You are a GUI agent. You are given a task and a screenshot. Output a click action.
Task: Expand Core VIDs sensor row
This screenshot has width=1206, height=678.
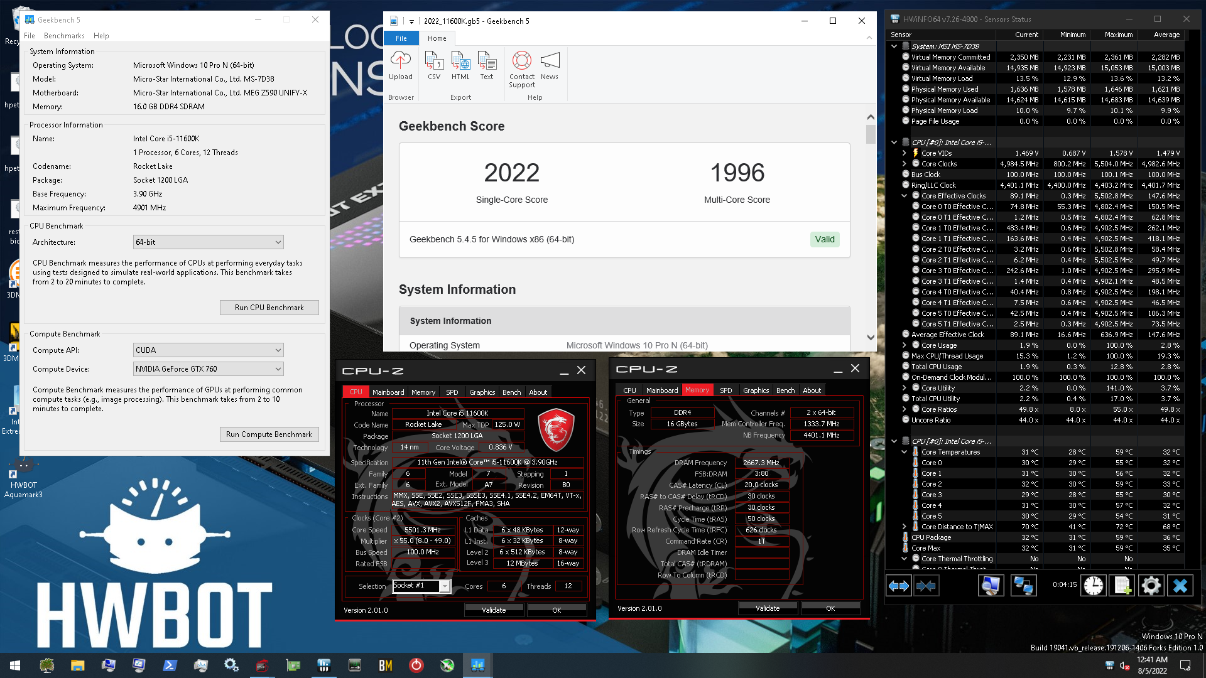click(904, 153)
